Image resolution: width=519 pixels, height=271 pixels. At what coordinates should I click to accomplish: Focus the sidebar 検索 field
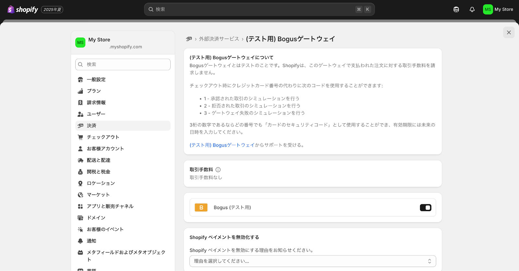[123, 65]
